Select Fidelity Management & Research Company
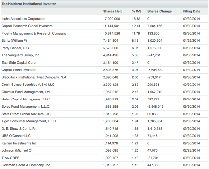This screenshot has height=169, width=209. (34, 33)
